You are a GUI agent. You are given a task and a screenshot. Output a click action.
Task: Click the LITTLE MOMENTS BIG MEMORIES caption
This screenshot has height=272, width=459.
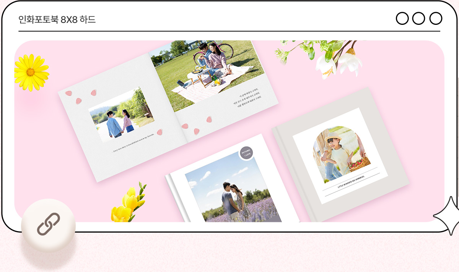351,182
